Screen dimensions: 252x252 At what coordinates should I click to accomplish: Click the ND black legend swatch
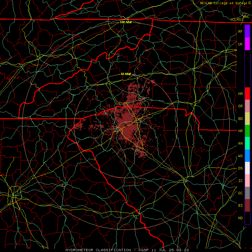[x=247, y=218]
